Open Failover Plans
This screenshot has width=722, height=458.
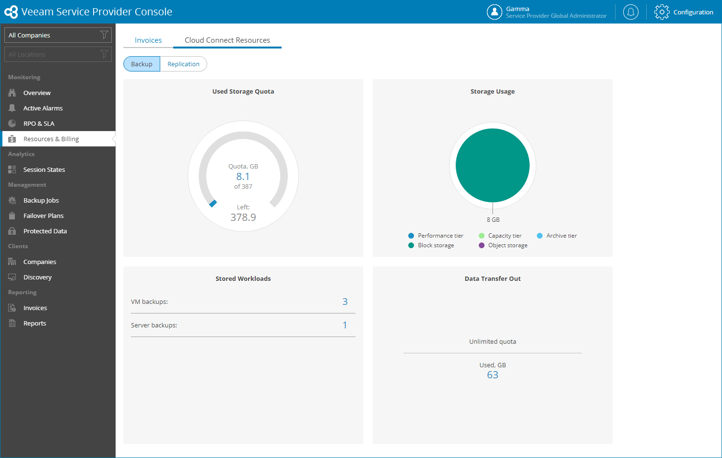[x=58, y=216]
